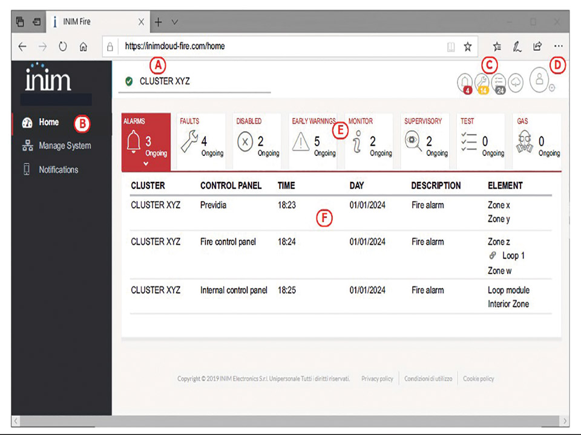Click the Previdia control panel cell
Viewport: 581px width, 435px height.
click(x=213, y=205)
